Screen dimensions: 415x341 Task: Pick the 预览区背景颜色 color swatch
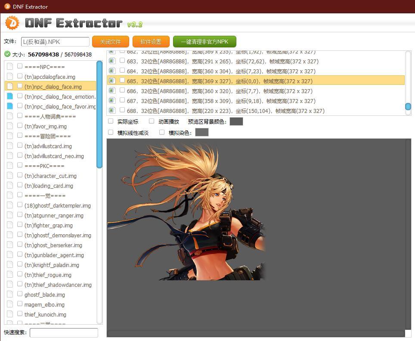pos(236,121)
